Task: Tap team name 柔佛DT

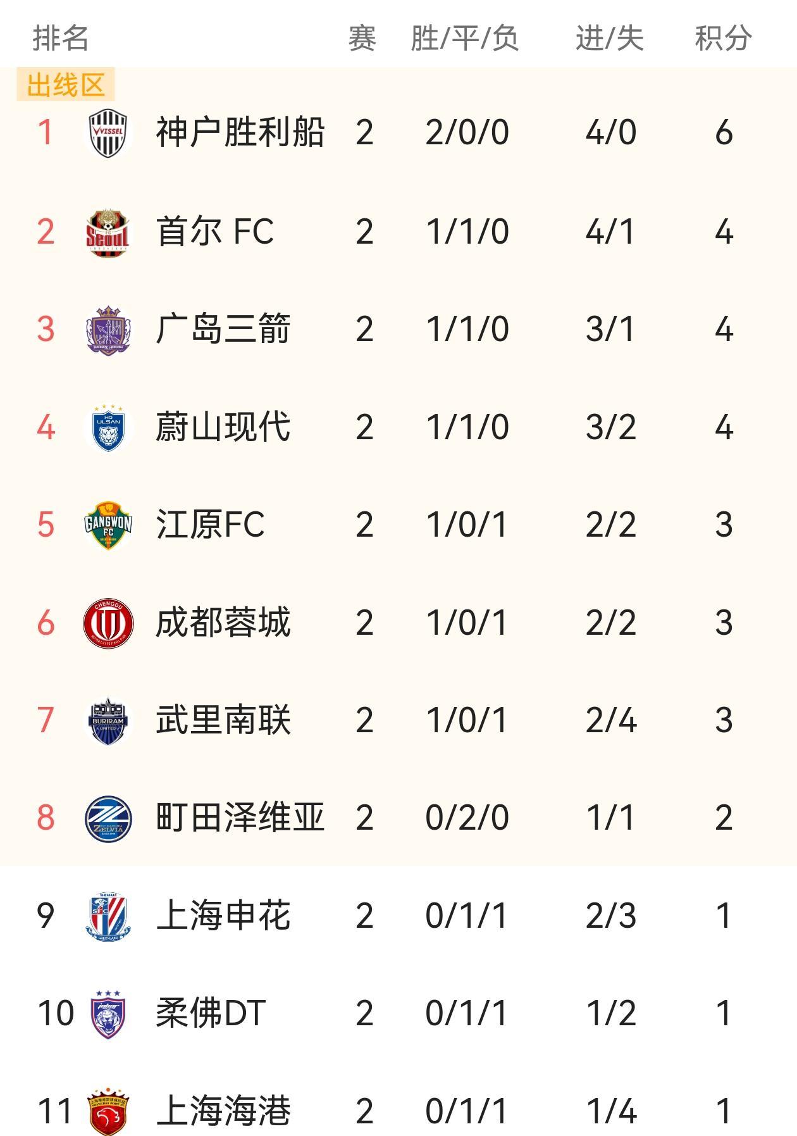Action: coord(211,1013)
